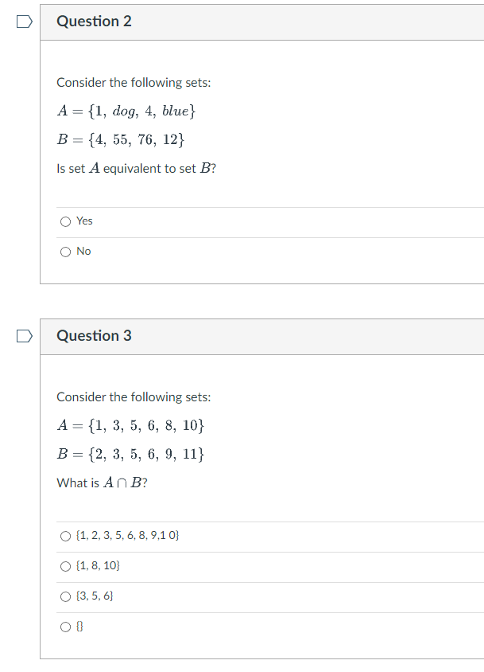Select the {1, 8, 10} answer option
484x672 pixels.
(65, 565)
